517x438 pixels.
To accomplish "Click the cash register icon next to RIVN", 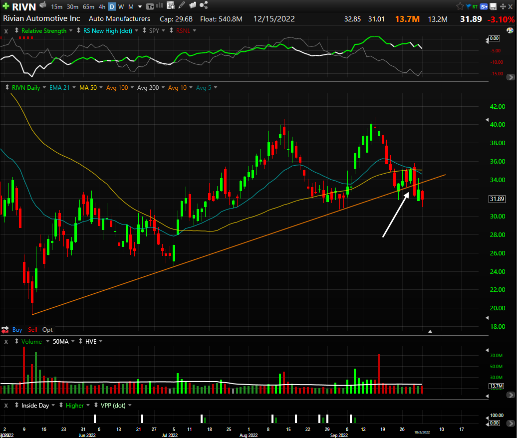I will click(42, 5).
